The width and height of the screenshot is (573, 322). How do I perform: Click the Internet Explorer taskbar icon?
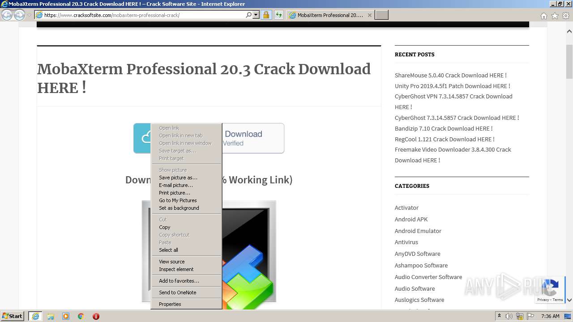coord(35,316)
